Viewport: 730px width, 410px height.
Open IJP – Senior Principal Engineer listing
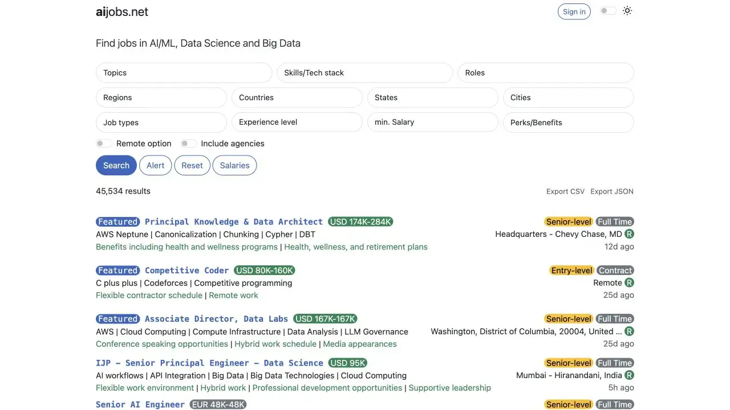point(209,363)
